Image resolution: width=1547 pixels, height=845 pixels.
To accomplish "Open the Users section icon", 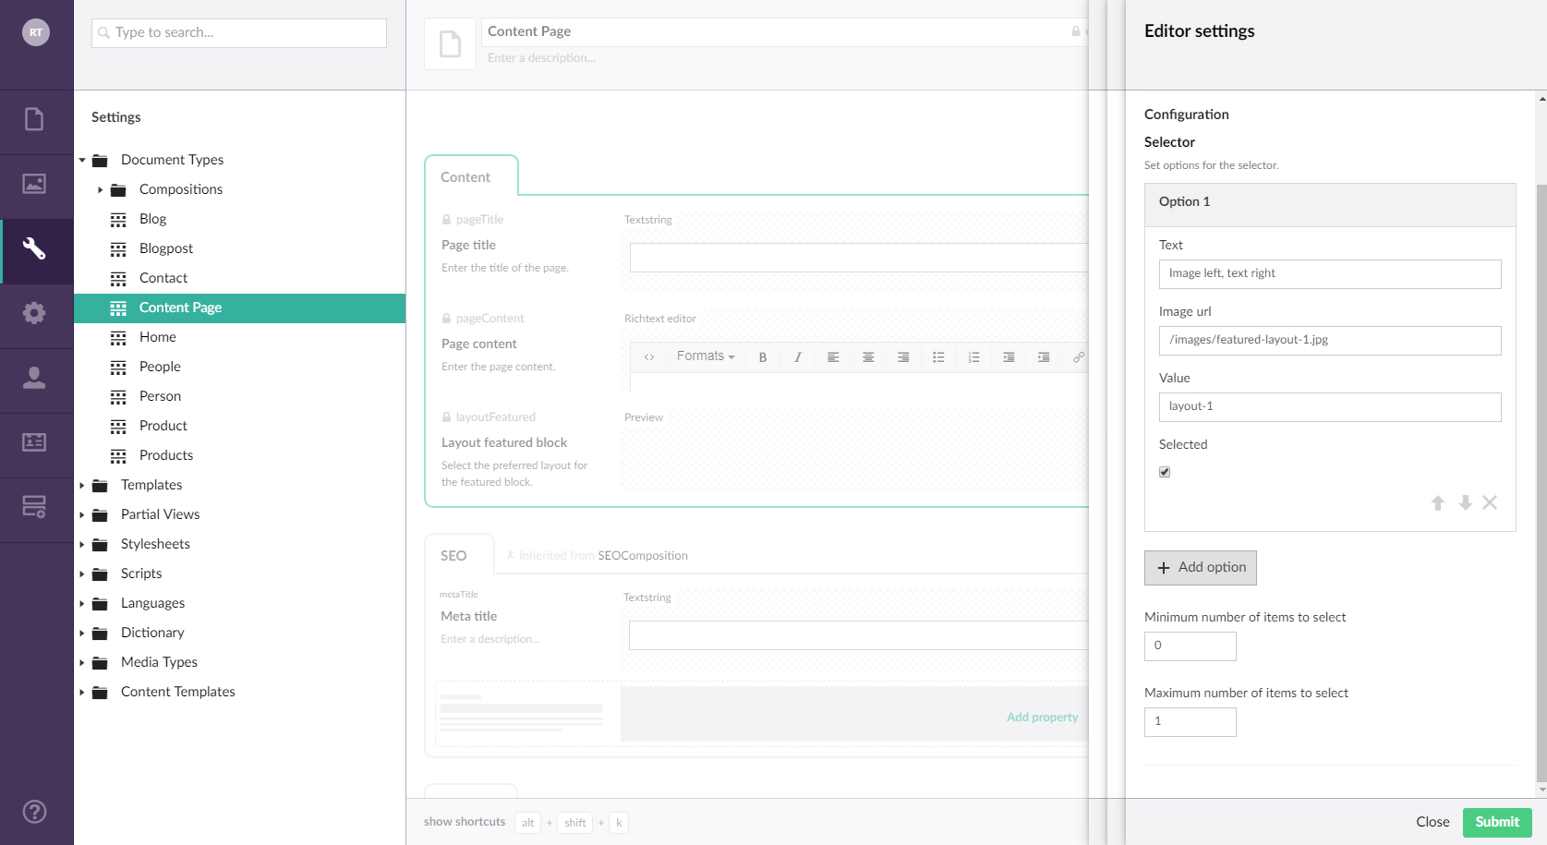I will point(34,378).
